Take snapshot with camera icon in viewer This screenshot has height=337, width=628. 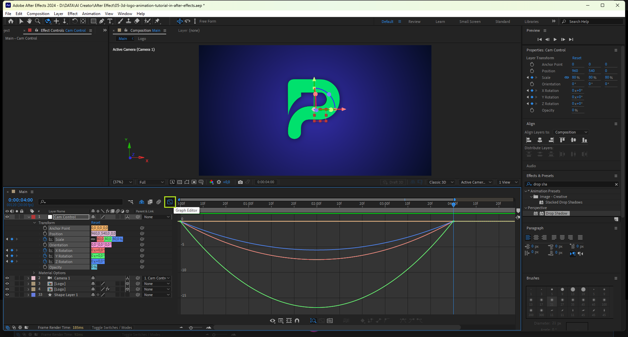240,182
